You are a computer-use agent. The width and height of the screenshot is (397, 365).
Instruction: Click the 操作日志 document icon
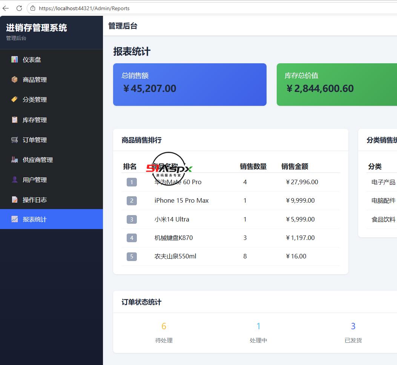click(x=14, y=200)
